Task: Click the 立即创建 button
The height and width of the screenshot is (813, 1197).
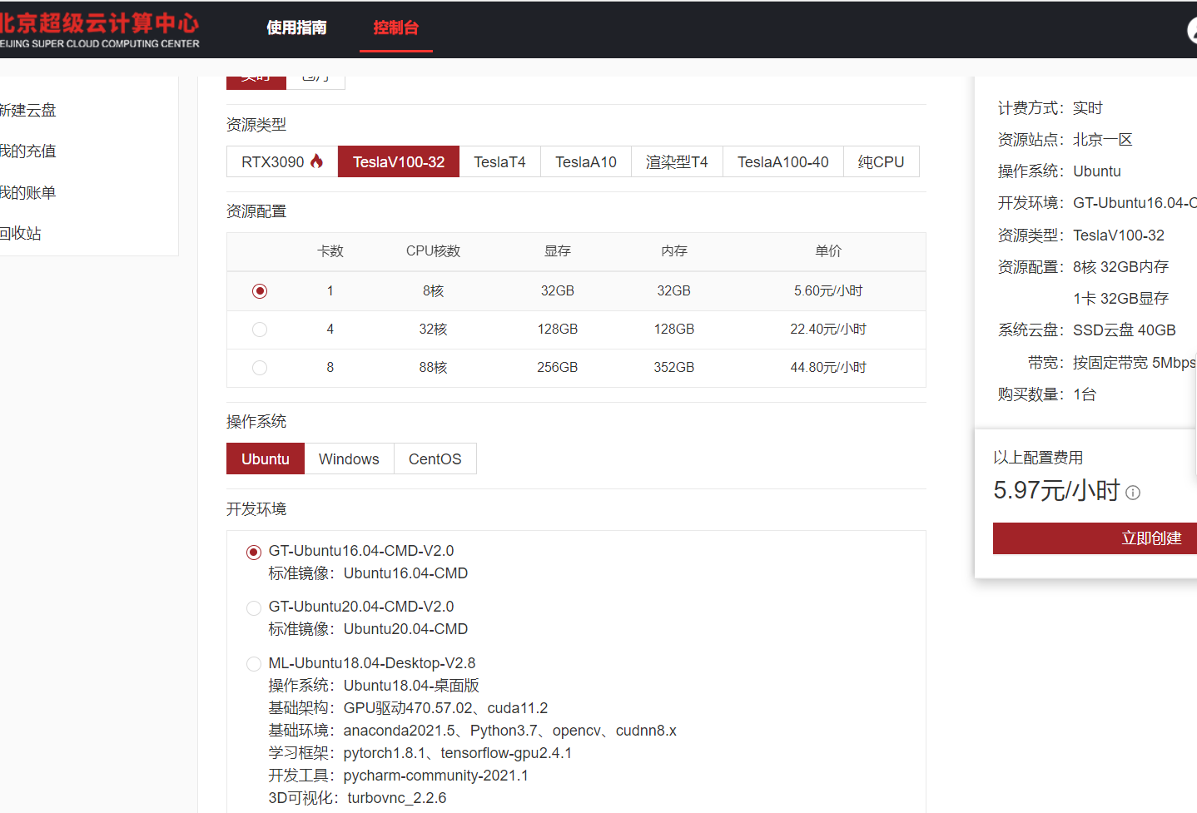Action: click(x=1095, y=538)
